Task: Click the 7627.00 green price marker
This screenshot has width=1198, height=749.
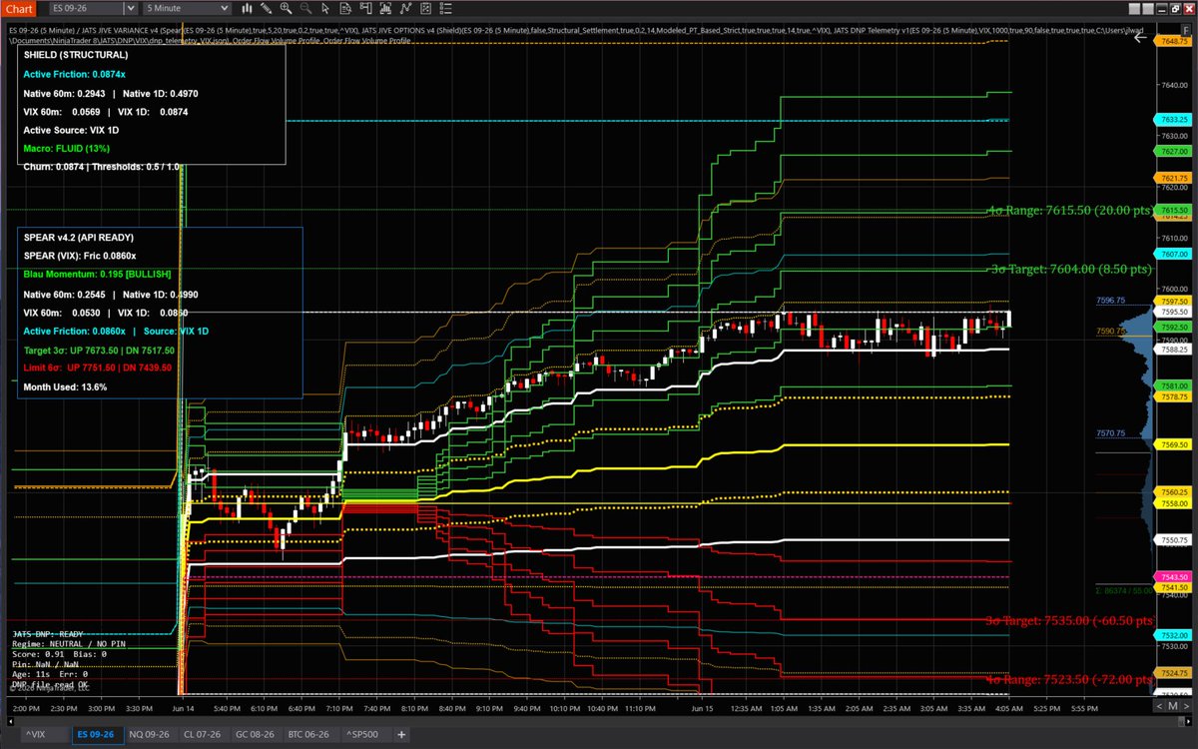Action: (x=1173, y=151)
